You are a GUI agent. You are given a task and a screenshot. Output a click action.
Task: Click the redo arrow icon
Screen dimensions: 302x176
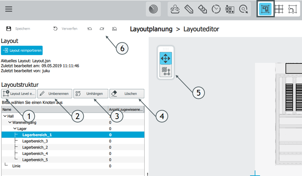102,29
